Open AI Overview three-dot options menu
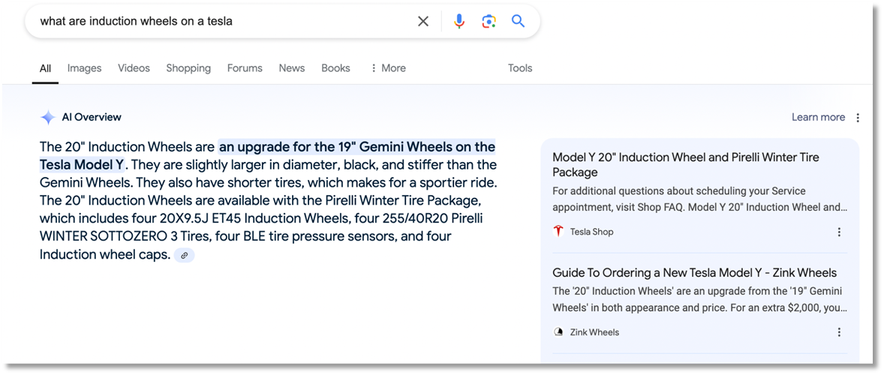This screenshot has height=375, width=884. pos(858,118)
